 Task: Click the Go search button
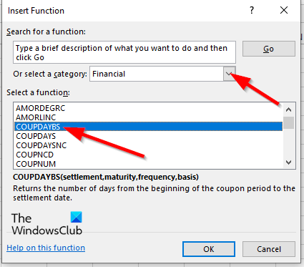coord(269,49)
